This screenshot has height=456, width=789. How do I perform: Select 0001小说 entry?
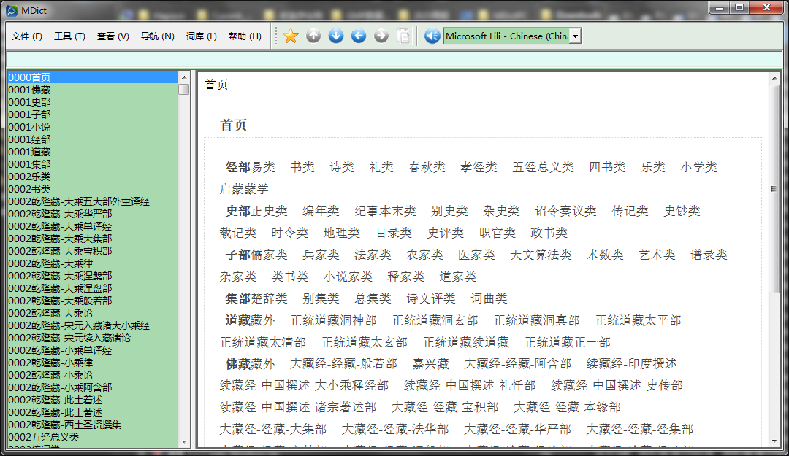pos(92,127)
